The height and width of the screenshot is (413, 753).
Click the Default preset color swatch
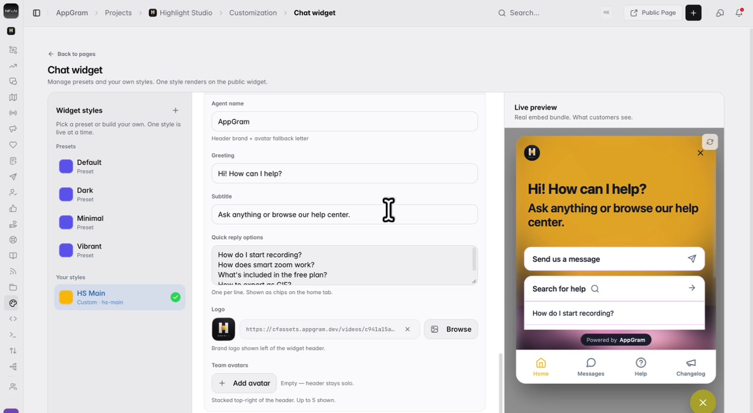(66, 166)
